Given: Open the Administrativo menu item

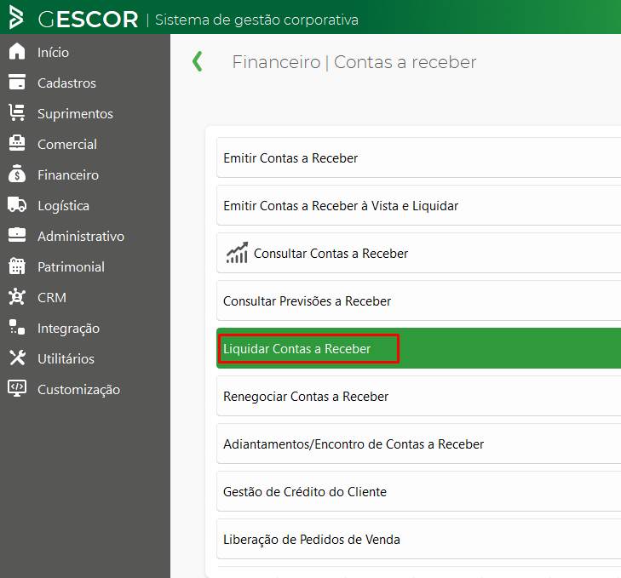Looking at the screenshot, I should click(80, 237).
